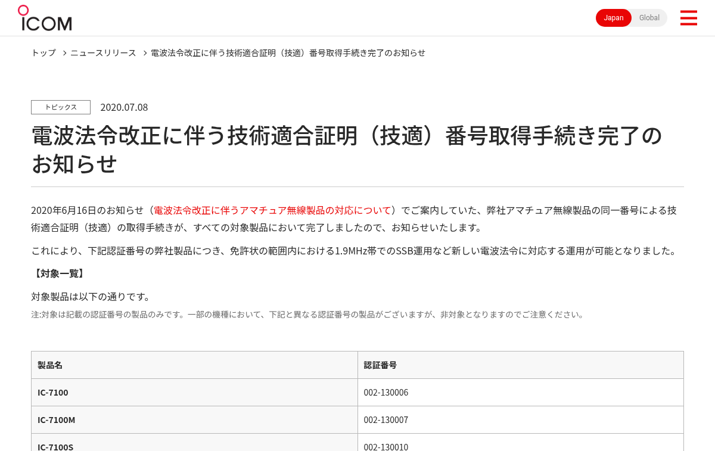This screenshot has height=451, width=715.
Task: Click the 【対象一覧】 heading
Action: [x=59, y=273]
